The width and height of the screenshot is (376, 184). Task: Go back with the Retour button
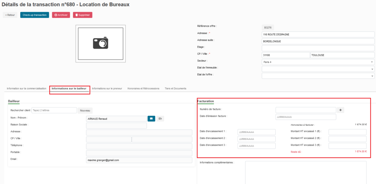10,15
